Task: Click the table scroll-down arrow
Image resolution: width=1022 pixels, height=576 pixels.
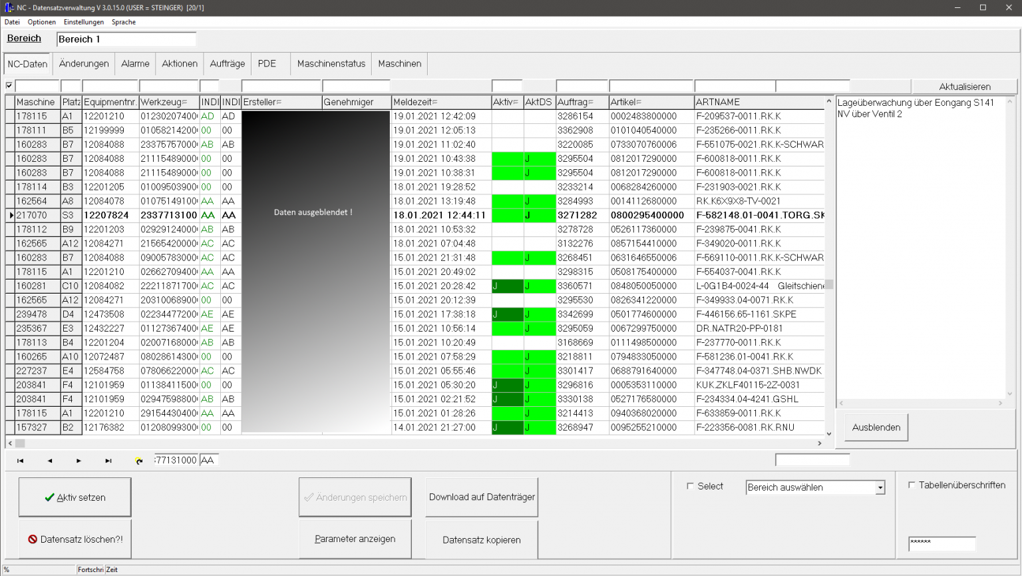Action: pos(829,434)
